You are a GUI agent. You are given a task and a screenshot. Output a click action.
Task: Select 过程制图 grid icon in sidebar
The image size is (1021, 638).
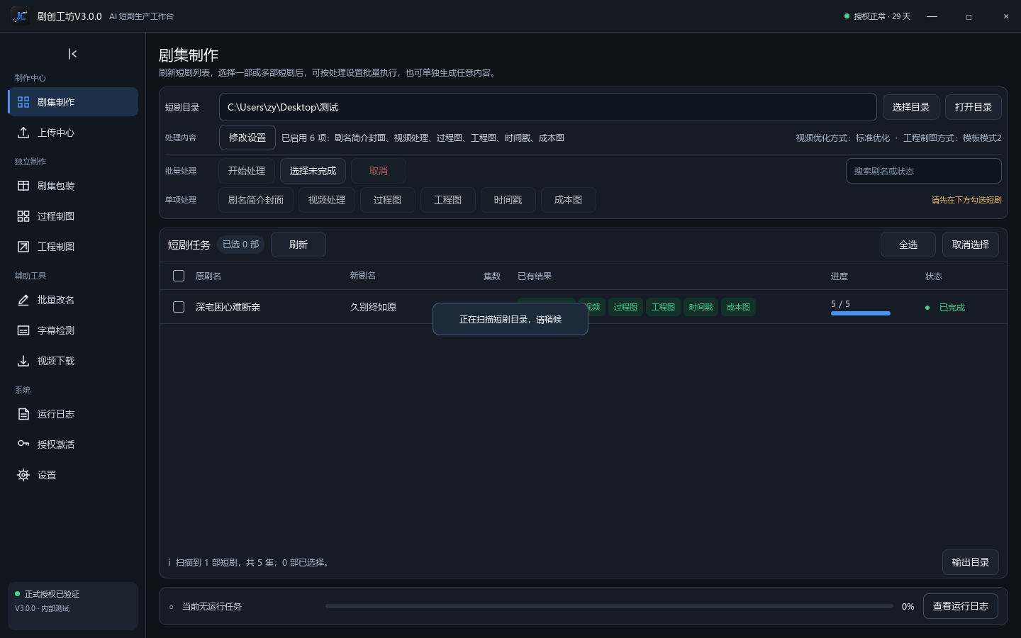coord(23,216)
